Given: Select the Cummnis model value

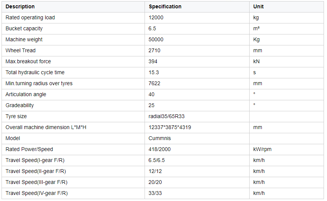Looking at the screenshot, I should [x=160, y=139].
